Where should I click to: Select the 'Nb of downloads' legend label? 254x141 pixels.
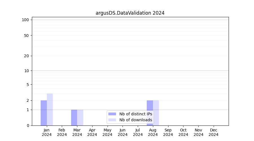135,120
